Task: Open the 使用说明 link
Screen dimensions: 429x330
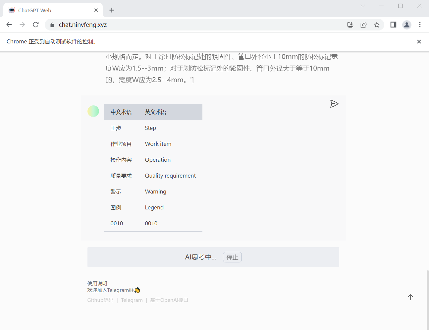Action: tap(97, 283)
